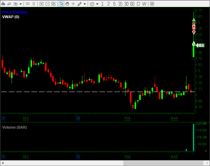Switch to 15-minute interval
The height and width of the screenshot is (166, 210).
click(120, 4)
